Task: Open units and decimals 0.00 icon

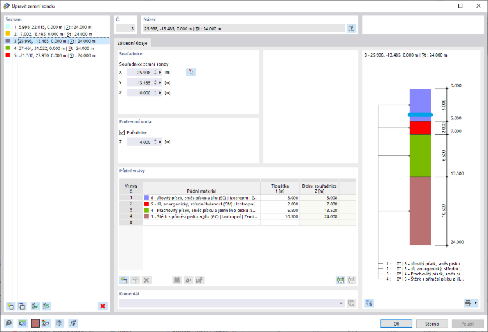Action: tap(22, 323)
